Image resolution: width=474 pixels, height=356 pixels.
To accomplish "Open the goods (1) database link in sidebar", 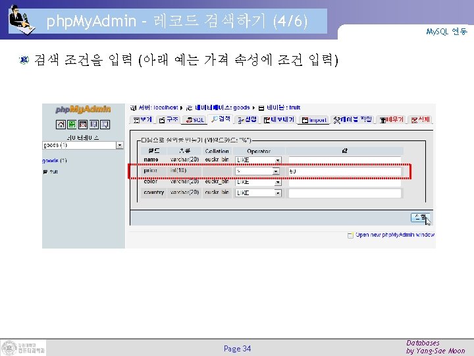I will pos(55,160).
